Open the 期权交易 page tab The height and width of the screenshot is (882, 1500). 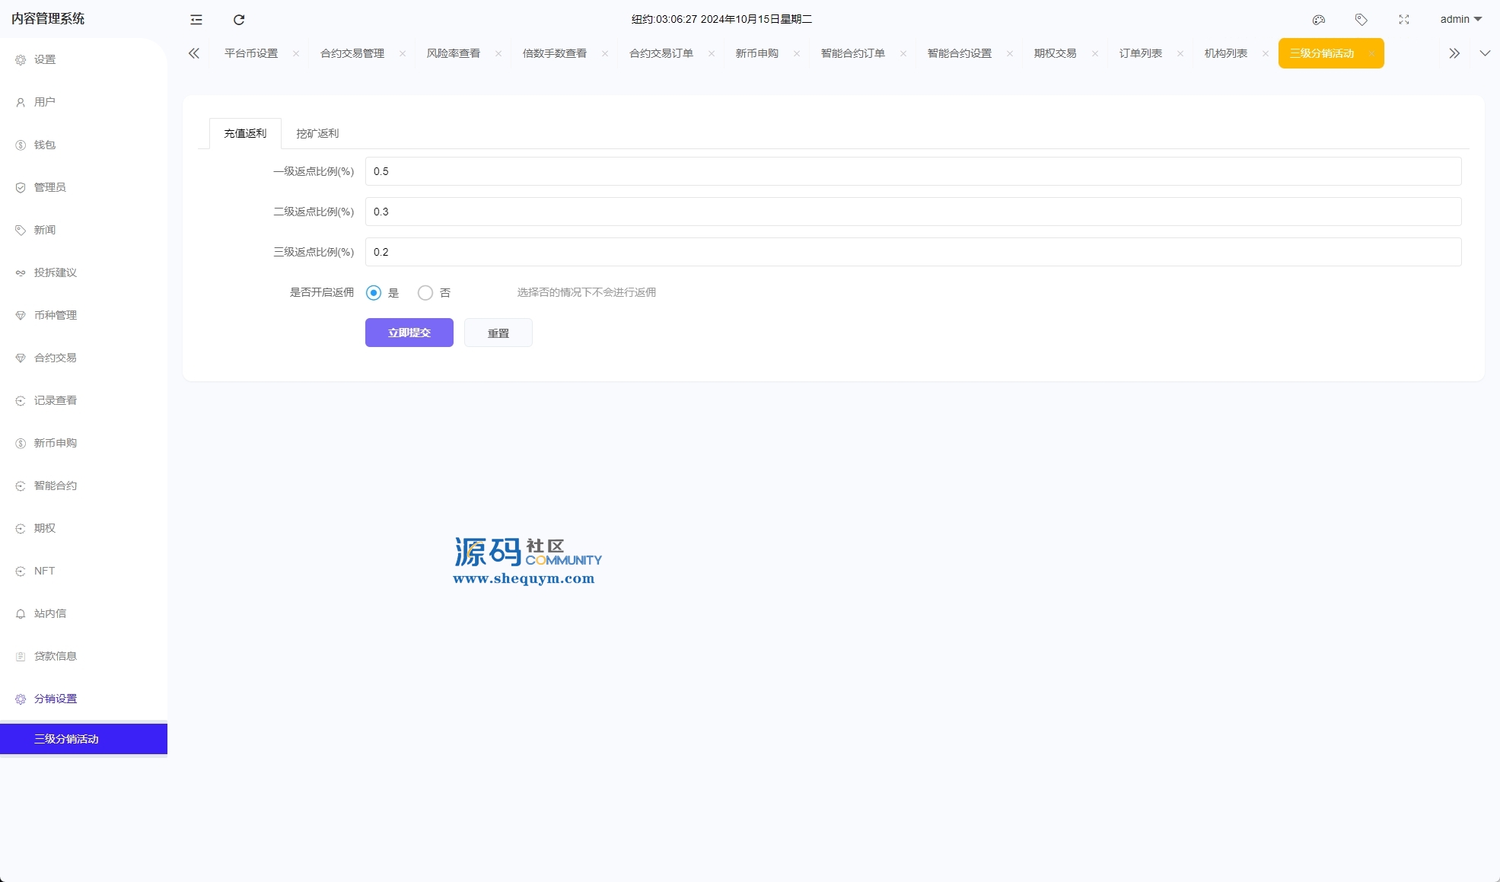pyautogui.click(x=1055, y=53)
